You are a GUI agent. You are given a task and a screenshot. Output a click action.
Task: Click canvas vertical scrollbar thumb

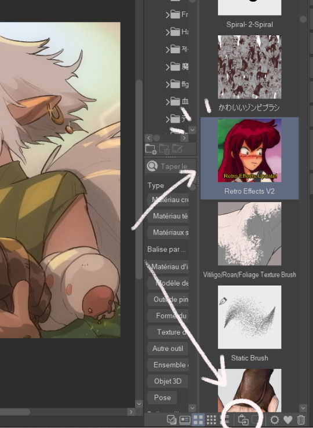click(139, 180)
